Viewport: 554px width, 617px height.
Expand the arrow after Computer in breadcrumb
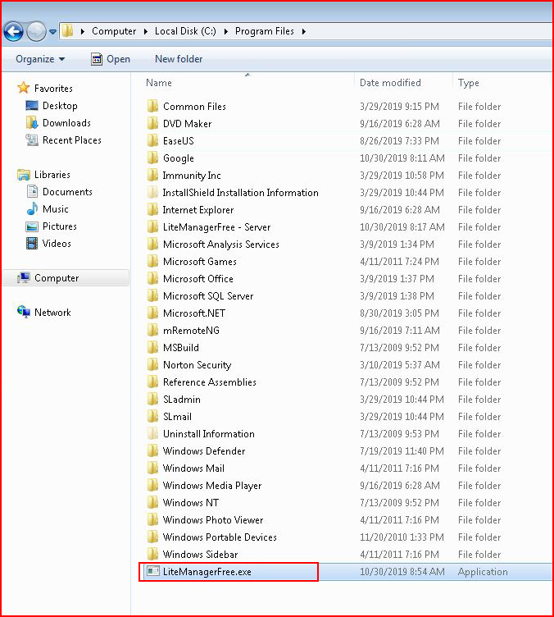pos(146,31)
